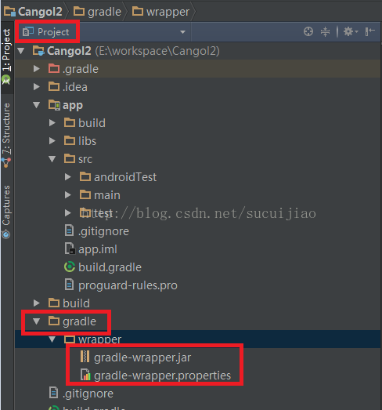The height and width of the screenshot is (410, 382).
Task: Click gradle in the breadcrumb bar
Action: coord(97,12)
